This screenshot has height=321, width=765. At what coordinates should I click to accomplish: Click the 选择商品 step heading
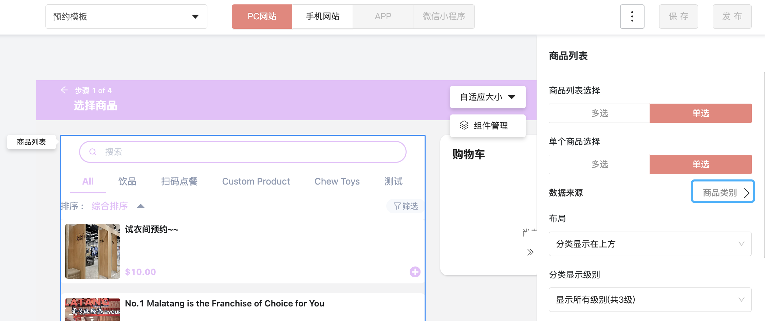95,106
